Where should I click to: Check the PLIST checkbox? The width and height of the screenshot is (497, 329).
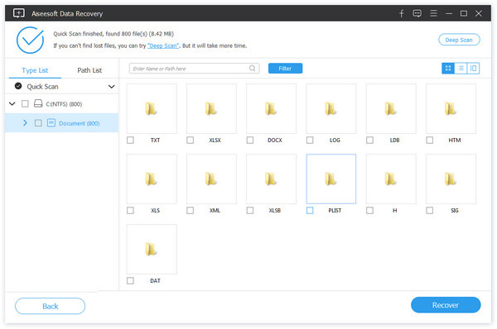click(x=310, y=210)
